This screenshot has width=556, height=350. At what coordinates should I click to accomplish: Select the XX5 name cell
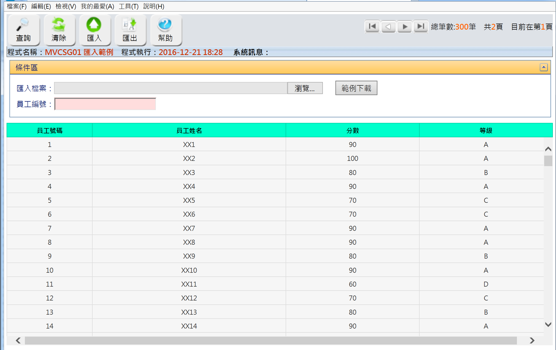tap(189, 200)
